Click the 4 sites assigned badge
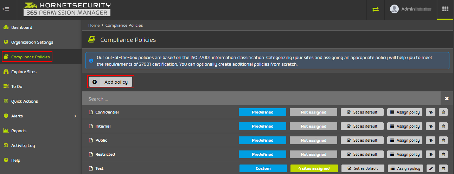 314,168
